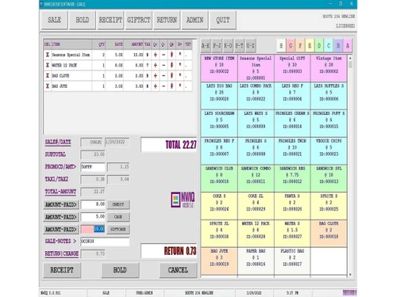Filter items by F-J letters
Viewport: 397px width, 297px height.
coord(217,46)
